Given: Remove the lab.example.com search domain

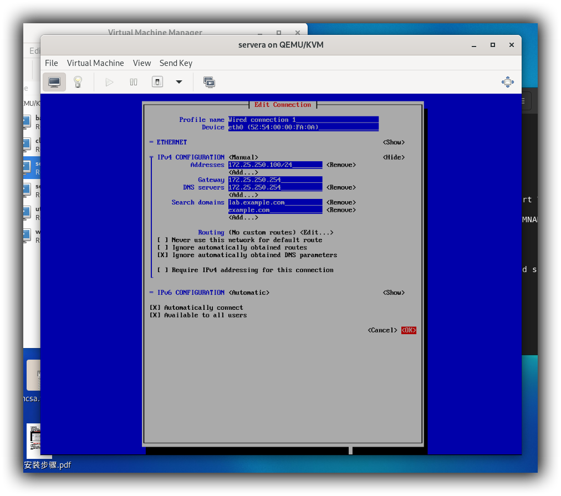Looking at the screenshot, I should coord(341,203).
